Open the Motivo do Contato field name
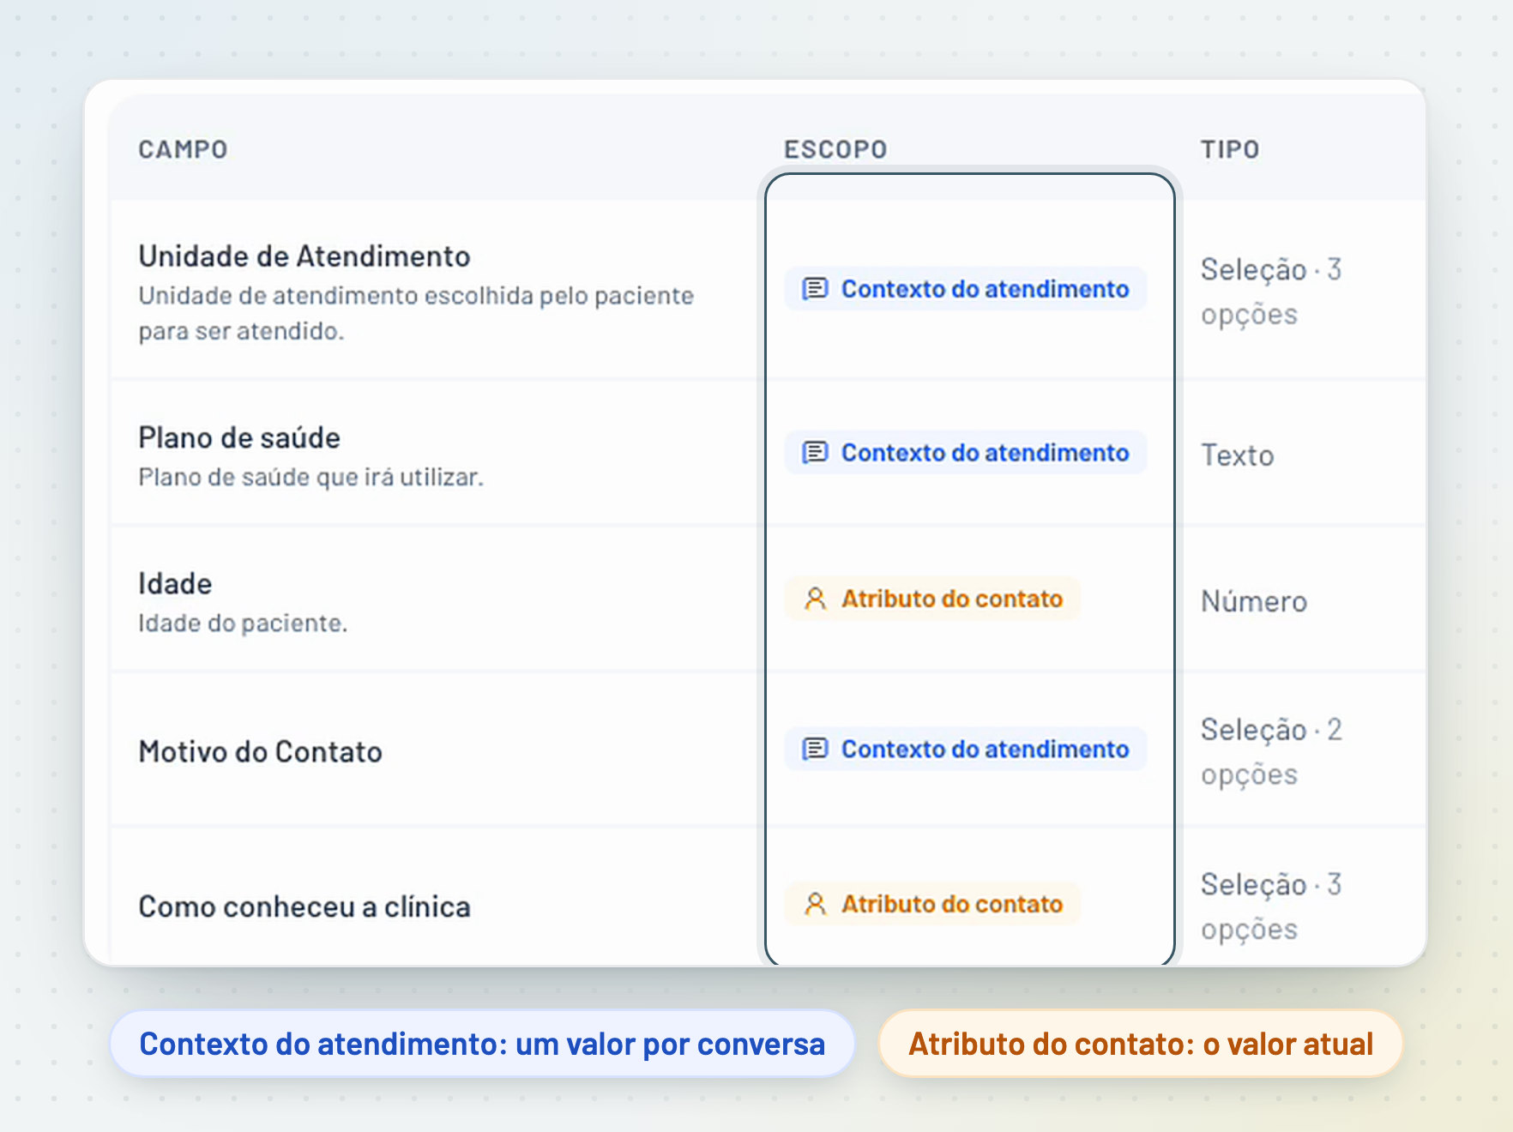This screenshot has height=1132, width=1513. tap(260, 752)
